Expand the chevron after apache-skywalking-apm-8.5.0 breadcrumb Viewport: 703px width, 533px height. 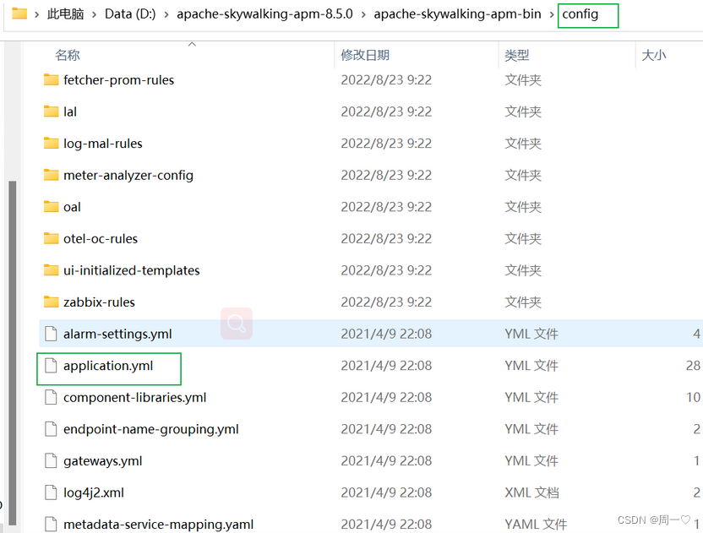coord(363,15)
